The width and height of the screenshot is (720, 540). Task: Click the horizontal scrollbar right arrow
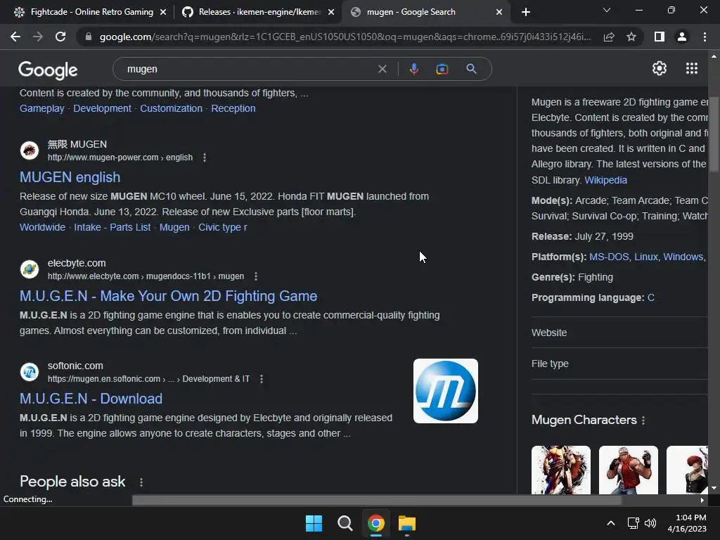pos(702,501)
